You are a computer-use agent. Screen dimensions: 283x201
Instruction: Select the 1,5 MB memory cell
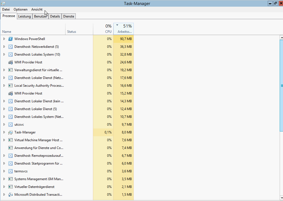coord(124,195)
